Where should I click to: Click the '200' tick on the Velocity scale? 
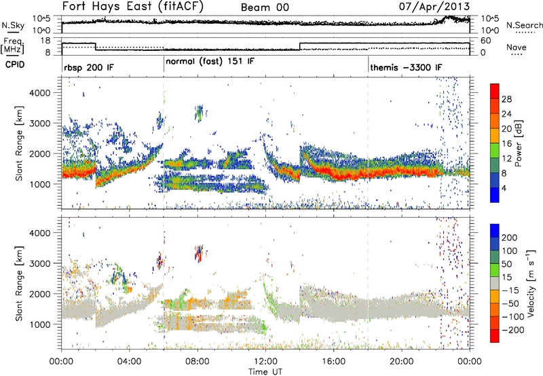pos(509,238)
